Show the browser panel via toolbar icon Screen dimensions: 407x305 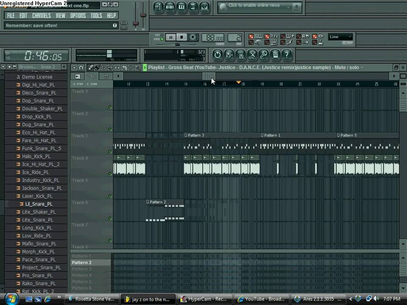click(193, 7)
